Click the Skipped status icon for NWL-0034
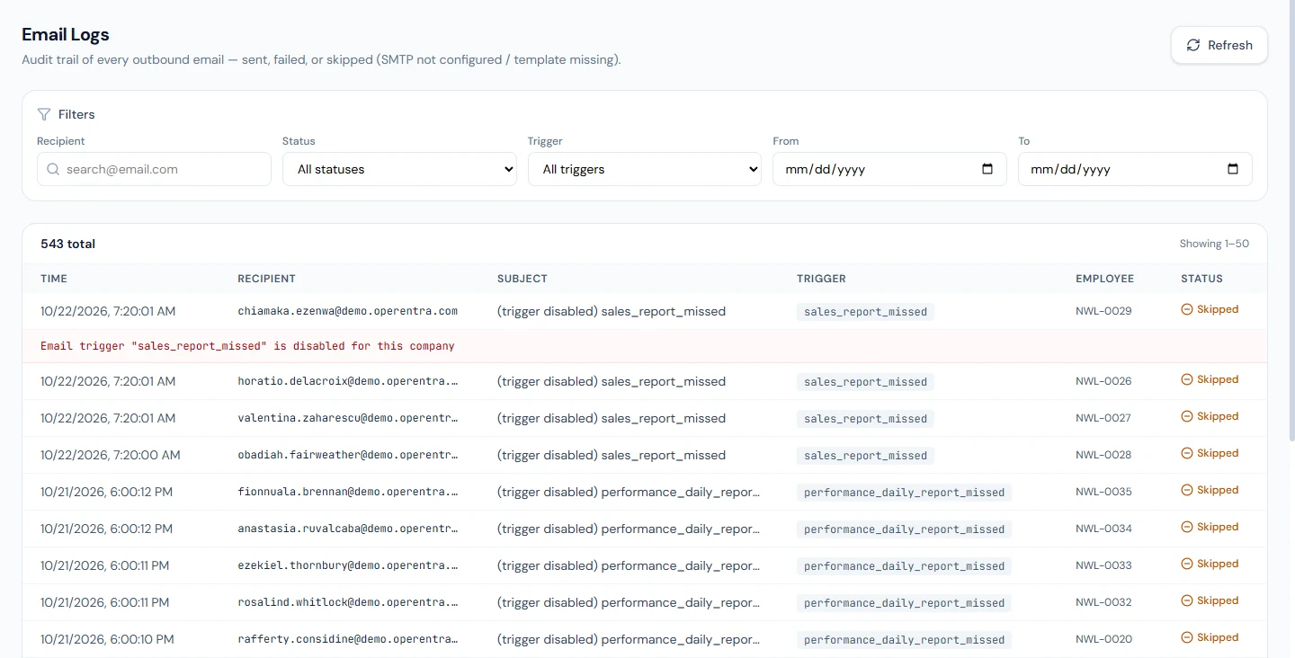 pyautogui.click(x=1186, y=527)
